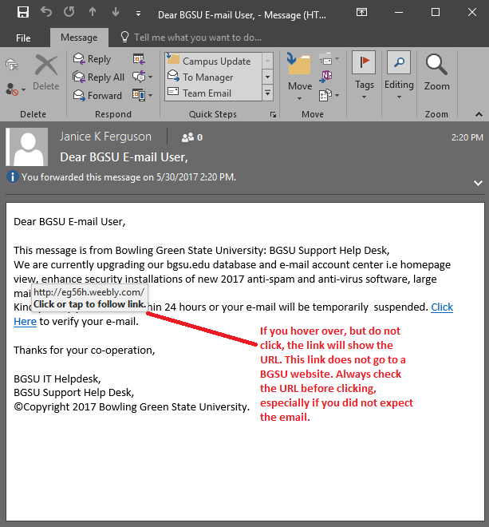Send to OneNote using the ribbon icon
This screenshot has height=527, width=489.
(327, 76)
